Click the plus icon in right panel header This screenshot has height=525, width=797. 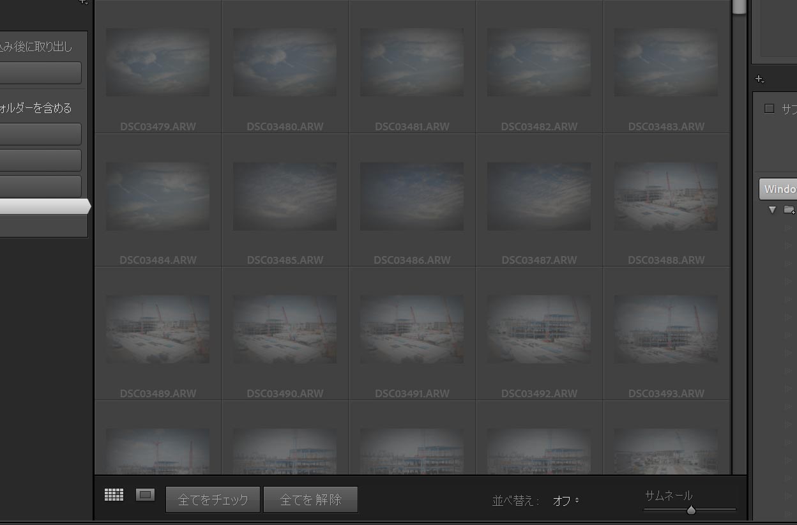(759, 79)
